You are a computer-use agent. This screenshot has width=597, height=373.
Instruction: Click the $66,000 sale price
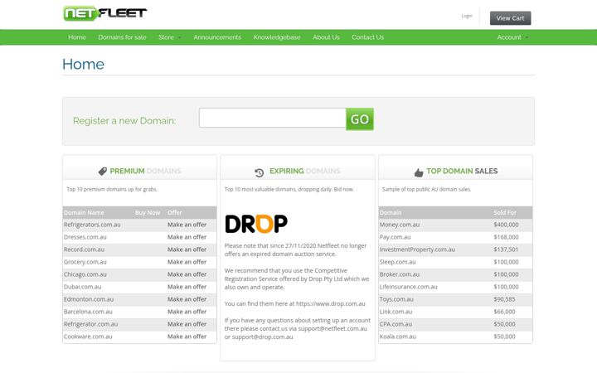504,312
